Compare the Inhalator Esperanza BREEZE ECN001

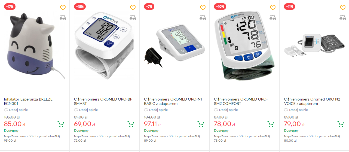click(x=63, y=18)
